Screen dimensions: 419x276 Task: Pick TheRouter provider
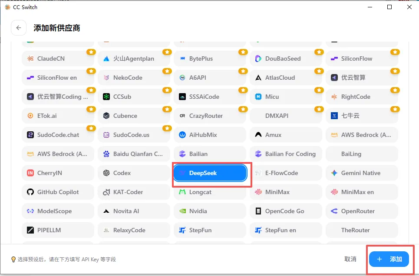[362, 230]
